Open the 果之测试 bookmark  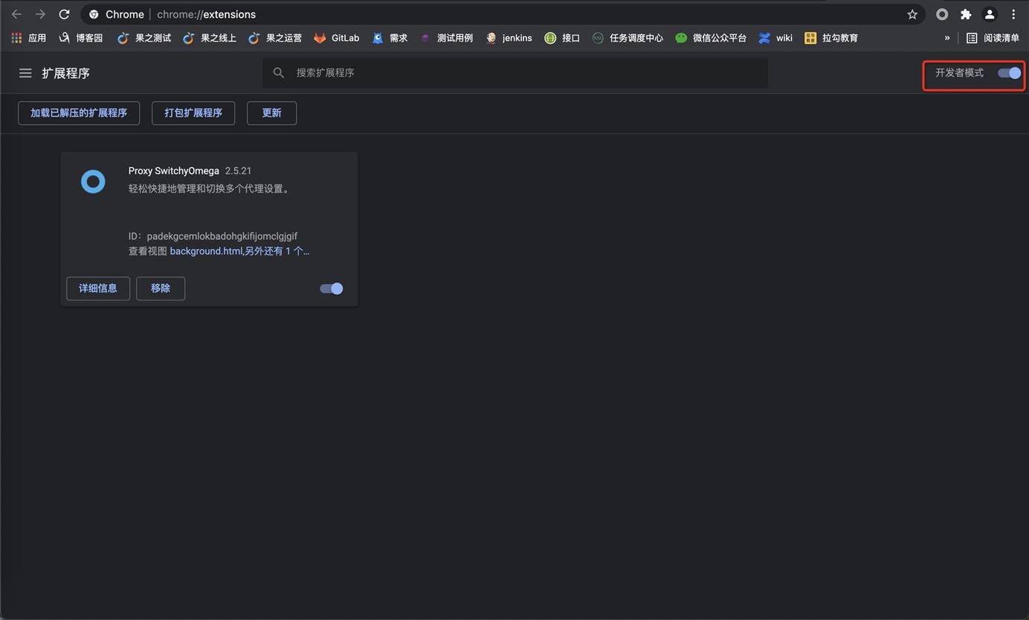coord(144,38)
